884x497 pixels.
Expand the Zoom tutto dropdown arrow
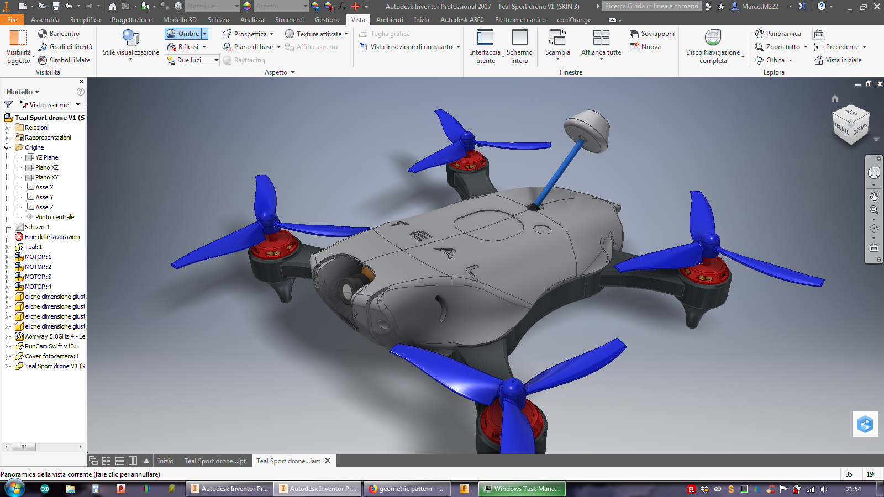pyautogui.click(x=806, y=47)
